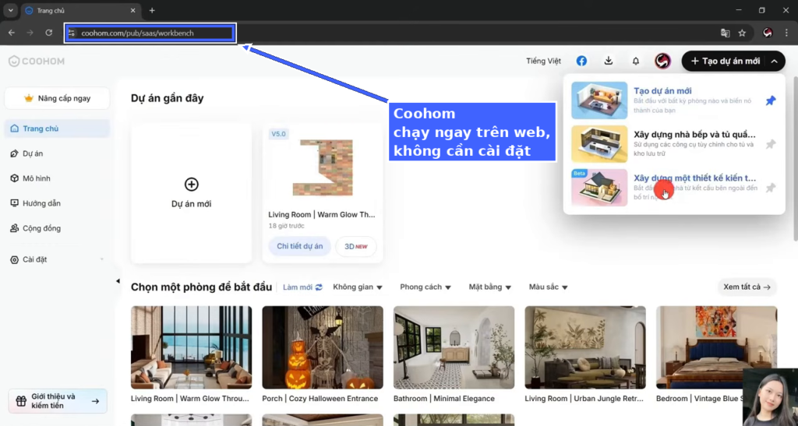The height and width of the screenshot is (426, 798).
Task: Click the download app icon
Action: point(608,61)
